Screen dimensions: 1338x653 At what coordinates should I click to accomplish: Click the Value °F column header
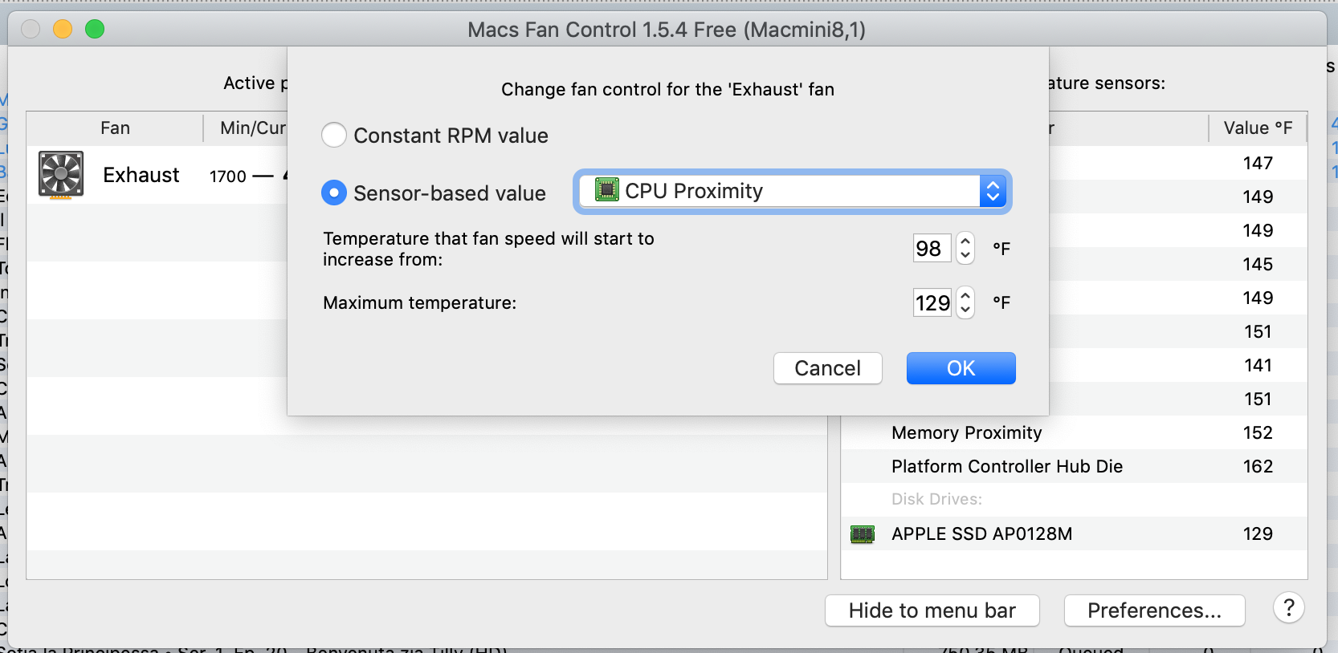pyautogui.click(x=1257, y=128)
